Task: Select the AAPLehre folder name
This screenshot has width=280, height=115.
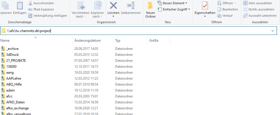Action: [14, 78]
